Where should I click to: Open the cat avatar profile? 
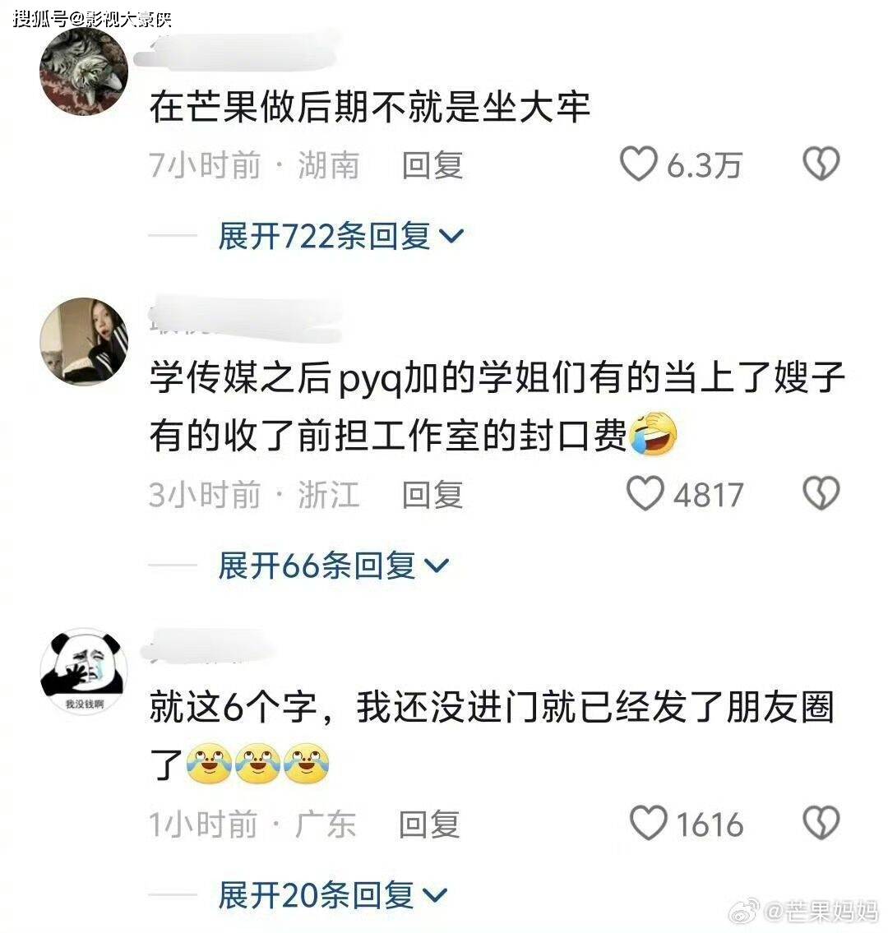[84, 71]
